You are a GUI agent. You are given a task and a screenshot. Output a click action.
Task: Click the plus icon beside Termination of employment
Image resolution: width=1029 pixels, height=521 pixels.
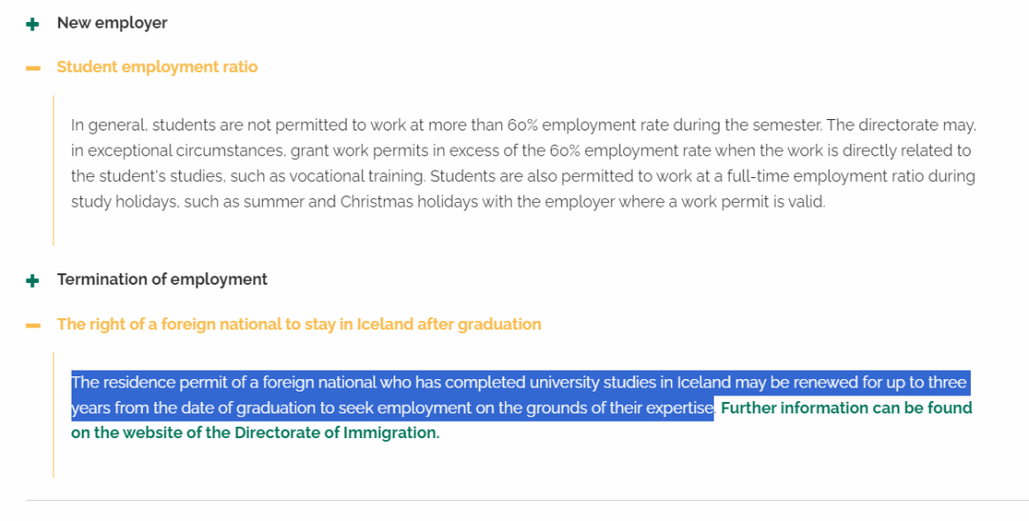(x=33, y=280)
